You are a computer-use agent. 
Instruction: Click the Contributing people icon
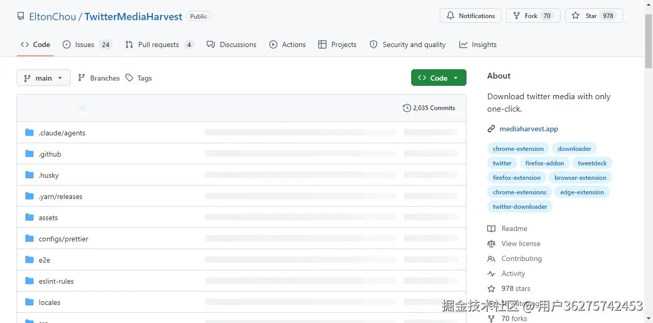(x=491, y=258)
